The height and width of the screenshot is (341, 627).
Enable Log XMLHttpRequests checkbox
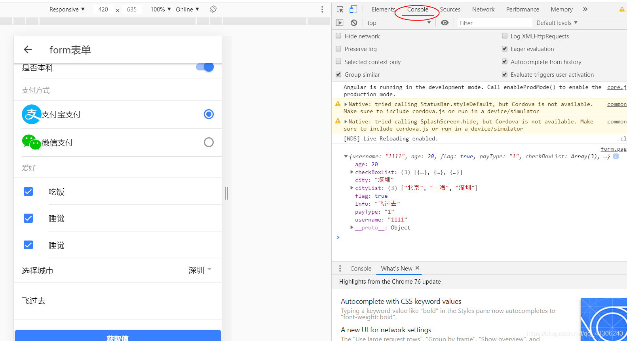[x=505, y=36]
